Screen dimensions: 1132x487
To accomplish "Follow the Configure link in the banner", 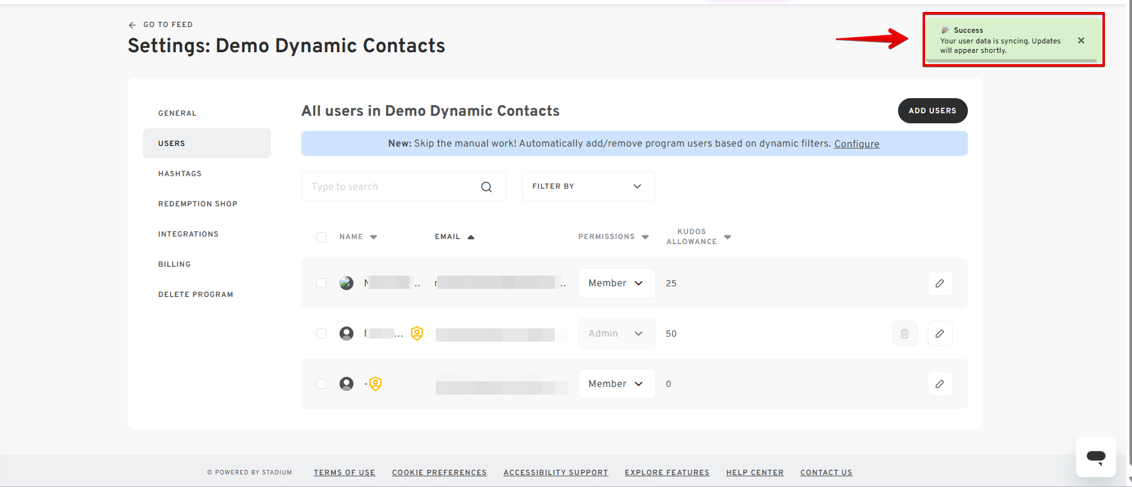I will coord(857,144).
